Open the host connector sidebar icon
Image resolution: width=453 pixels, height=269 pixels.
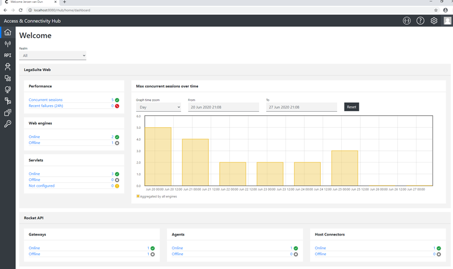coord(8,101)
